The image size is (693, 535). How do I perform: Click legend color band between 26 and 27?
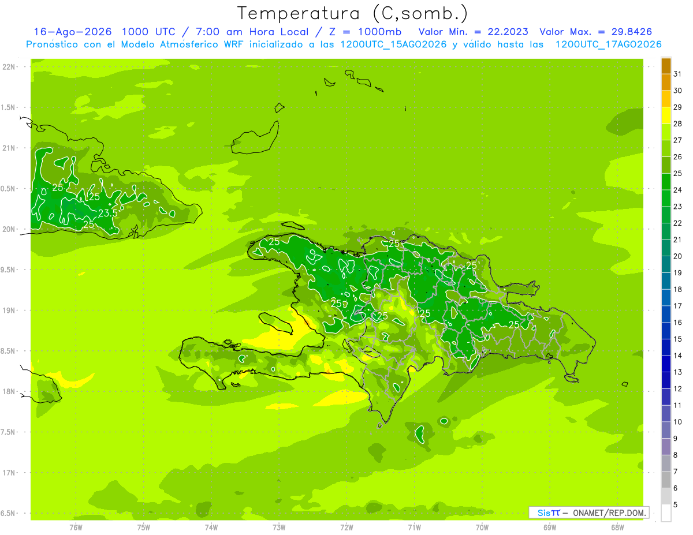pos(666,149)
